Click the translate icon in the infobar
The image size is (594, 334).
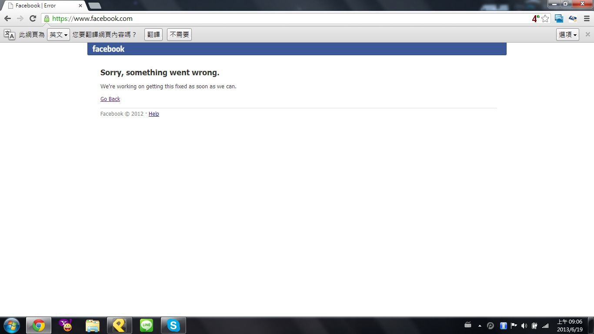tap(10, 34)
